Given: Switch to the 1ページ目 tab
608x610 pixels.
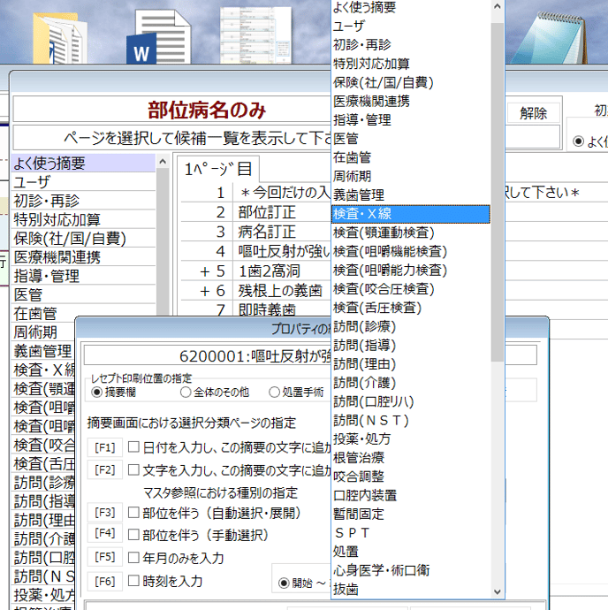Looking at the screenshot, I should point(217,169).
